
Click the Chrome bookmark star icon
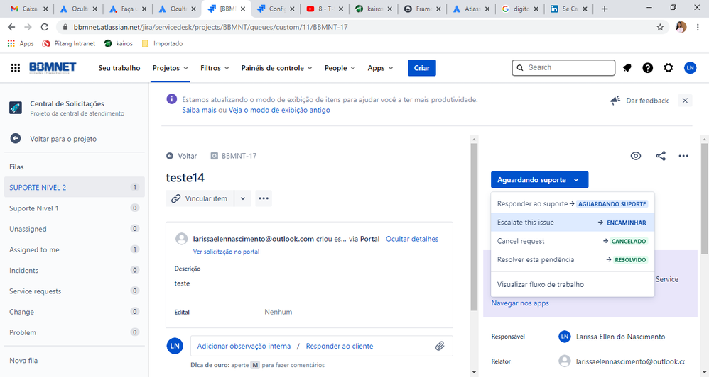click(x=660, y=27)
